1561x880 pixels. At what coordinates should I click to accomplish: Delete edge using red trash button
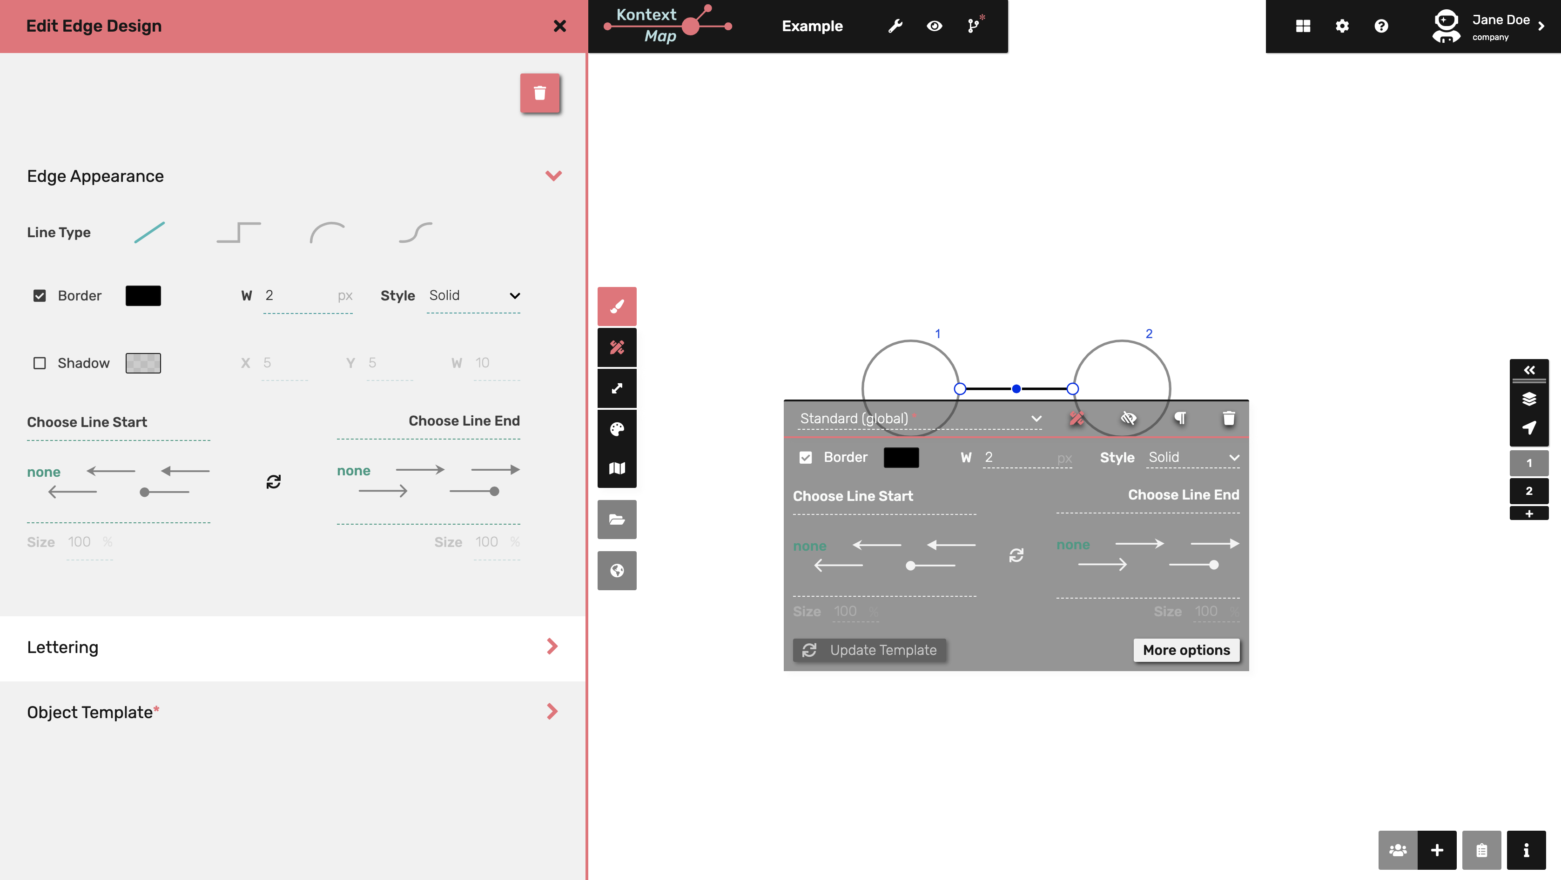pyautogui.click(x=539, y=93)
